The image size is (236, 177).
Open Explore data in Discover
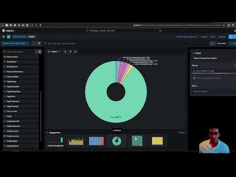click(186, 37)
